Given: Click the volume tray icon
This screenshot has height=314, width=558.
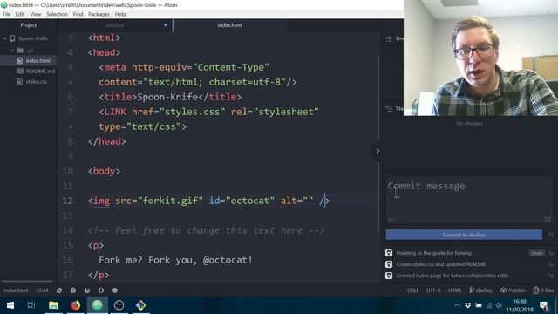Looking at the screenshot, I should (499, 305).
